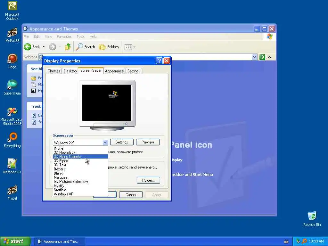The height and width of the screenshot is (246, 328).
Task: Click Appearance and Themes taskbar button
Action: [59, 242]
